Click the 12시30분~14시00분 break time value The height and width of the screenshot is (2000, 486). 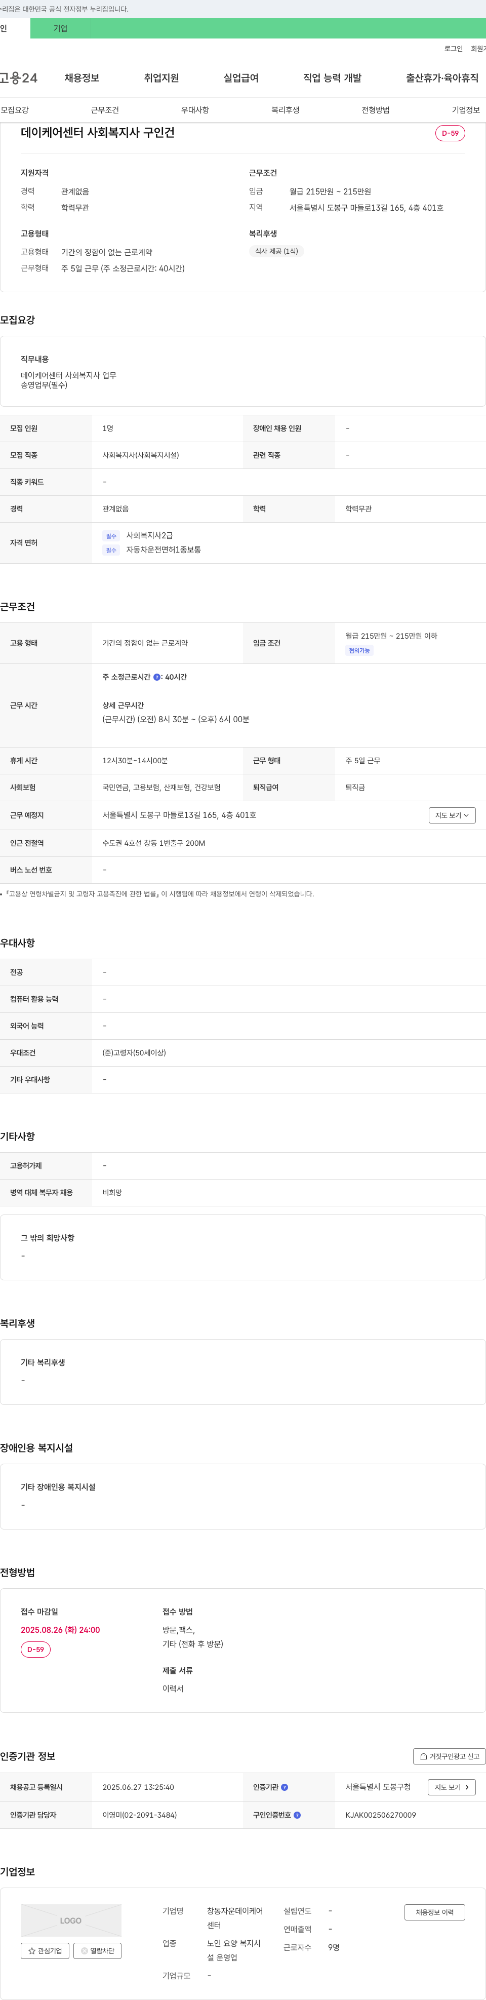coord(135,761)
